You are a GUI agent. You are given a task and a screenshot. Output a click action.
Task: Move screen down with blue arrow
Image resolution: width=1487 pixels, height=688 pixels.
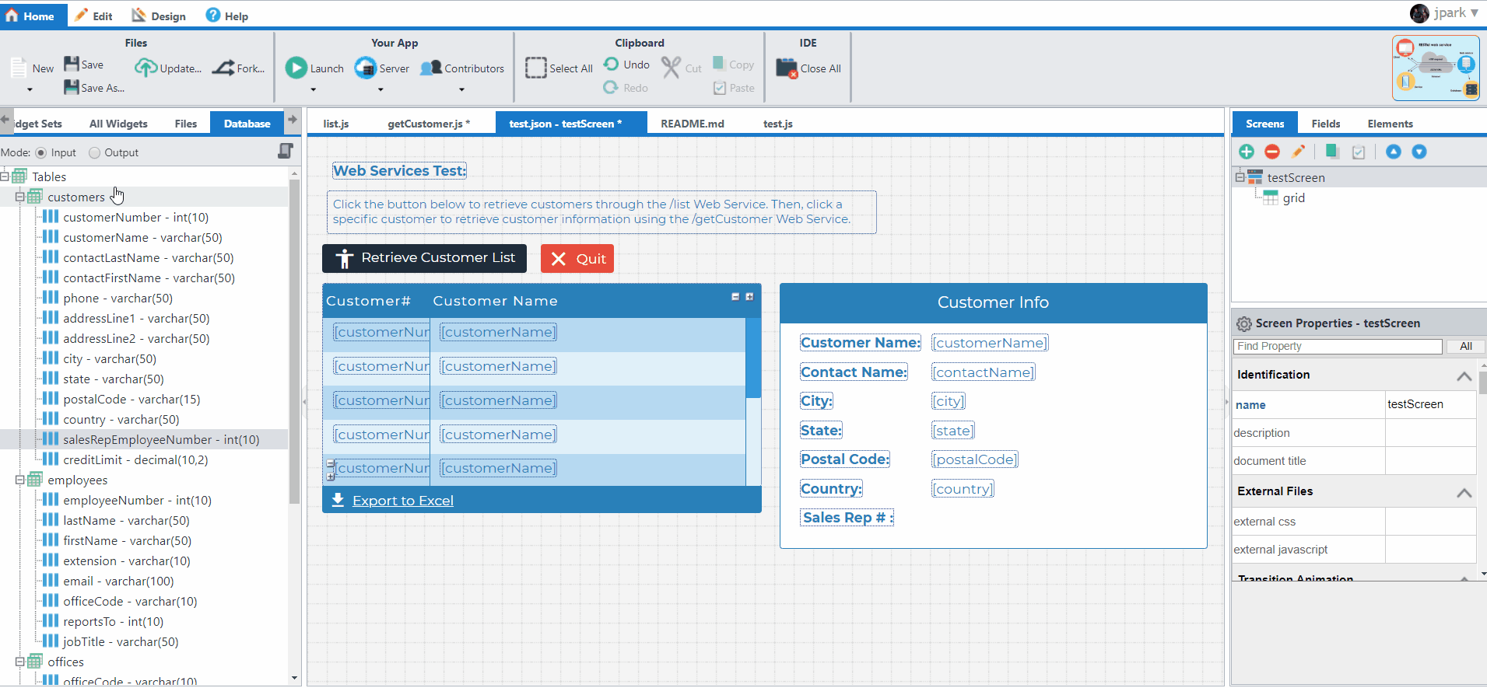tap(1419, 152)
